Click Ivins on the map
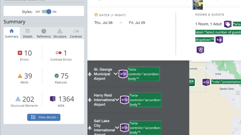Image resolution: width=241 pixels, height=135 pixels. [218, 74]
